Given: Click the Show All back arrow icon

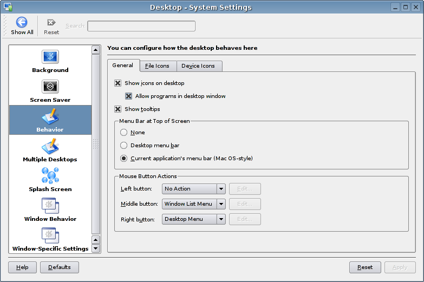Looking at the screenshot, I should click(22, 22).
